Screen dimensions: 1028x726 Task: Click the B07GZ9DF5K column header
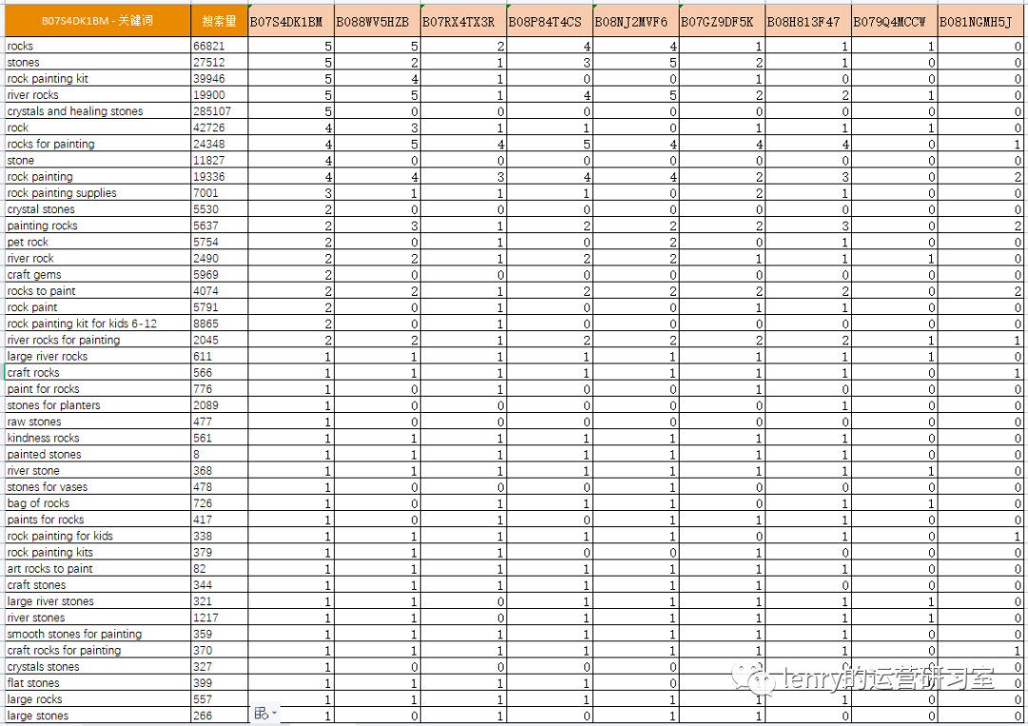tap(722, 22)
